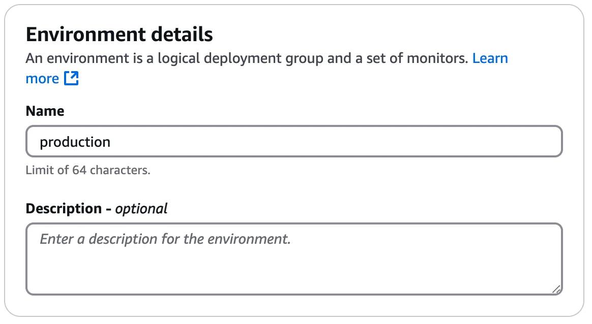Click the Name field label

[45, 111]
